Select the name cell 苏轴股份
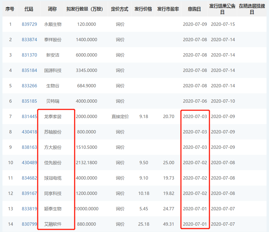The width and height of the screenshot is (269, 232). point(53,132)
